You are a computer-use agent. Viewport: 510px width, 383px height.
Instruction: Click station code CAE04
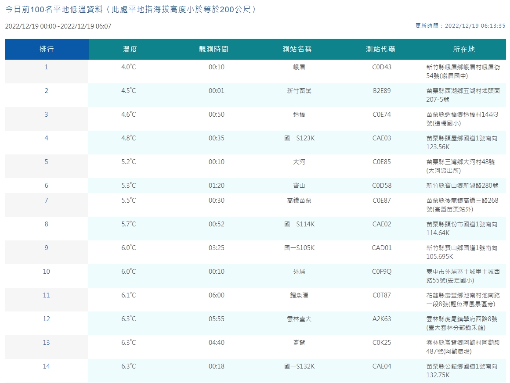(382, 367)
